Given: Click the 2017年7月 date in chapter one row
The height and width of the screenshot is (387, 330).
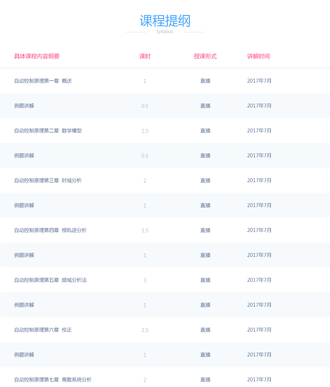Looking at the screenshot, I should (259, 81).
